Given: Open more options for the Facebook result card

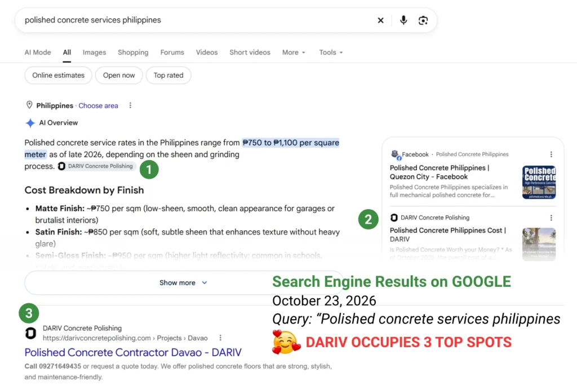Looking at the screenshot, I should point(551,154).
